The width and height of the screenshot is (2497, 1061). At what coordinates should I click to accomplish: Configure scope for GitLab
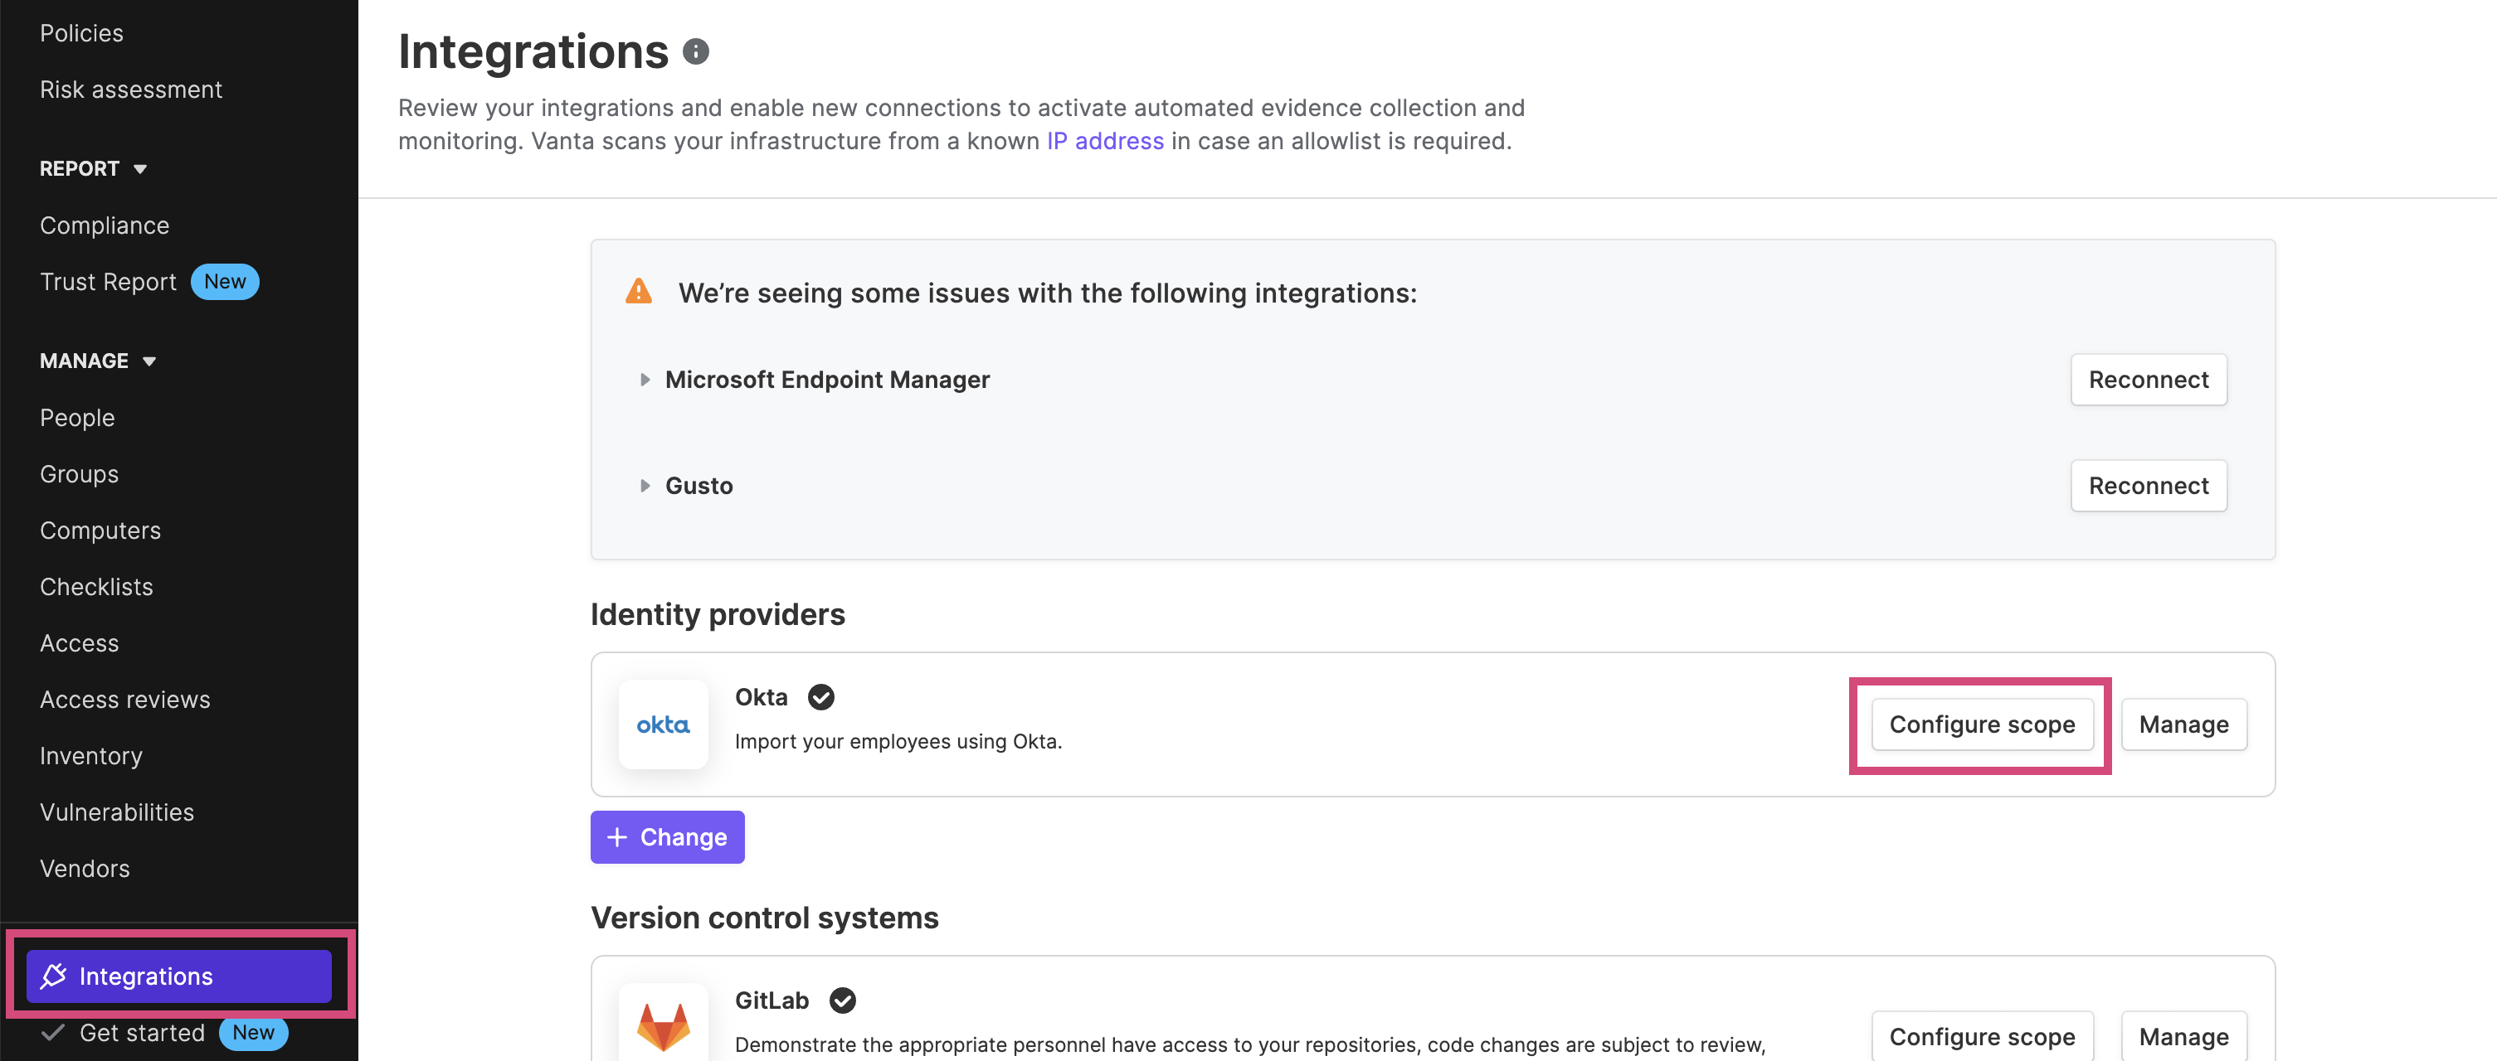pos(1981,1036)
